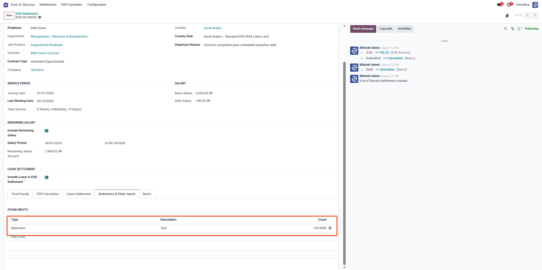Viewport: 542px width, 270px height.
Task: Open the Management / Research & Development link
Action: click(x=59, y=37)
